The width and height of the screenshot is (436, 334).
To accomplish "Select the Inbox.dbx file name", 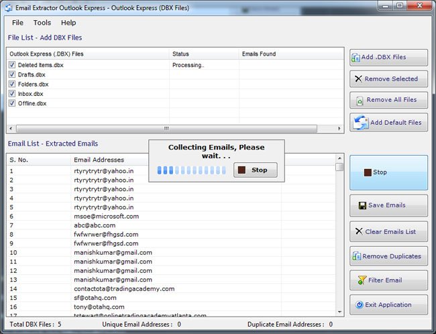I will [x=30, y=94].
